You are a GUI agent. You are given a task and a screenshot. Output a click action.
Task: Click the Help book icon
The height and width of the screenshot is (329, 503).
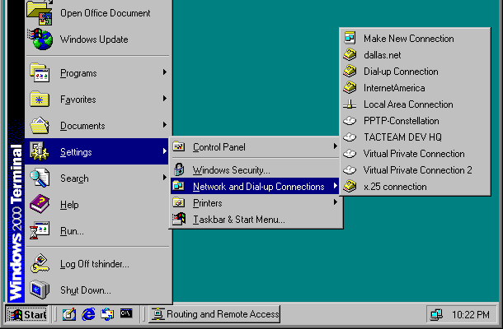pos(40,204)
